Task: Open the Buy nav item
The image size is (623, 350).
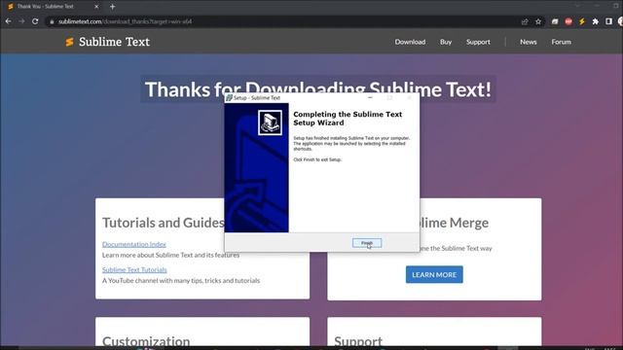Action: click(x=446, y=42)
